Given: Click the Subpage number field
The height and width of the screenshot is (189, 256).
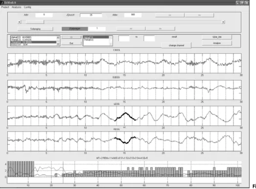Looking at the screenshot, I should (96, 29).
